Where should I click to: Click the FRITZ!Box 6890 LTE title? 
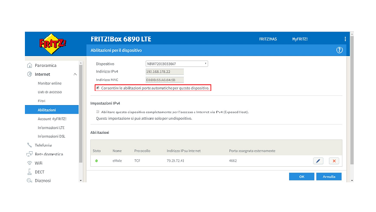click(x=121, y=39)
